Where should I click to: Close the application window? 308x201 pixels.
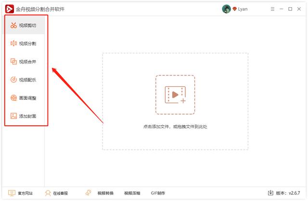(299, 9)
